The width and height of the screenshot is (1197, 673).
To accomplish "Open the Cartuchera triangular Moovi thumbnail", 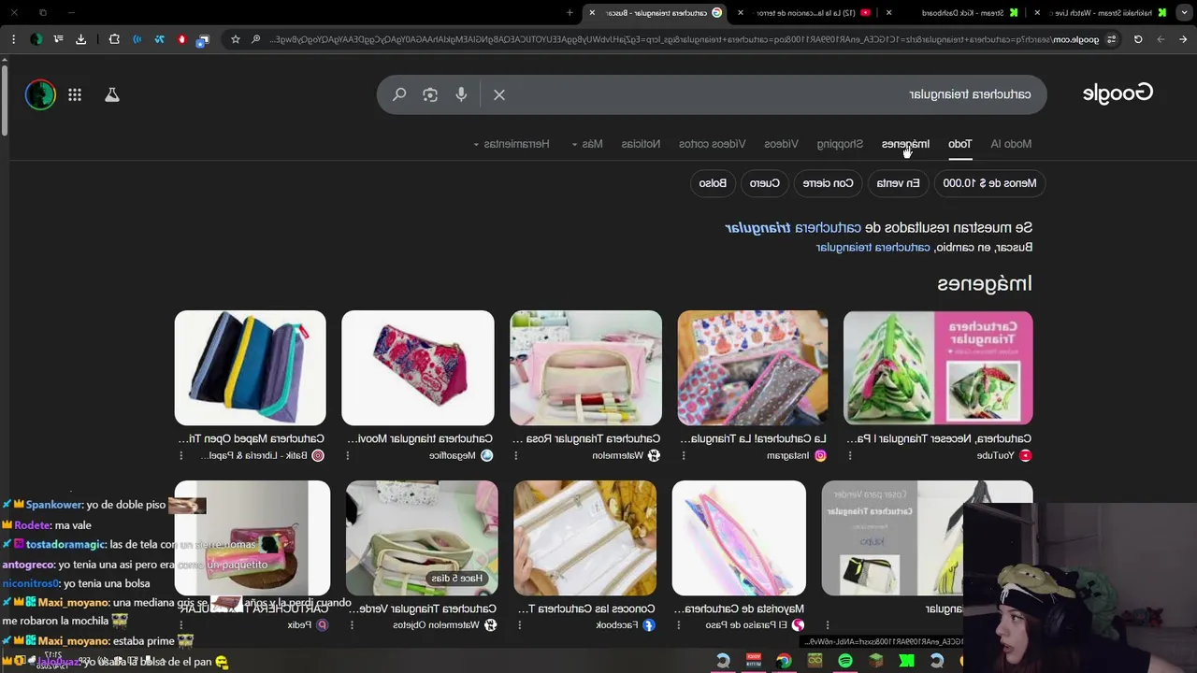I will click(418, 368).
